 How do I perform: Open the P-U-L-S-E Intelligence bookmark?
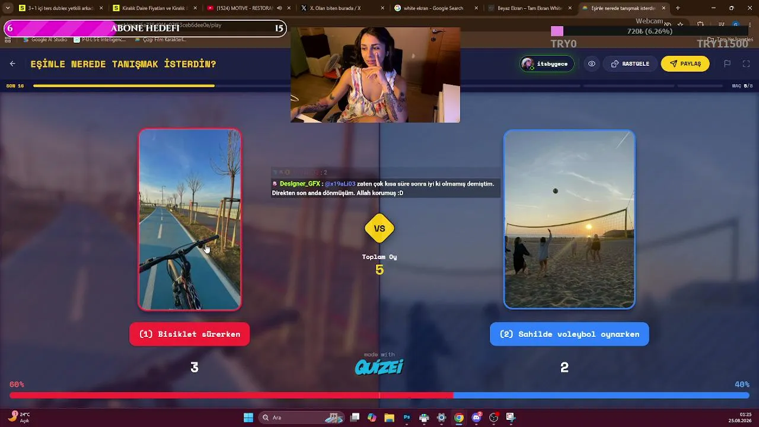point(100,40)
